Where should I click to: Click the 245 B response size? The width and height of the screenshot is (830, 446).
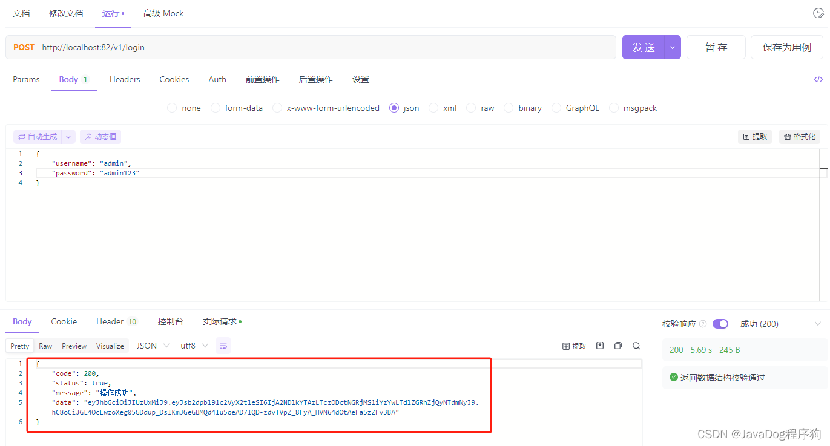coord(730,350)
